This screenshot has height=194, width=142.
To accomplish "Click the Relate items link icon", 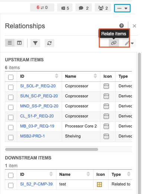I will 114,43.
